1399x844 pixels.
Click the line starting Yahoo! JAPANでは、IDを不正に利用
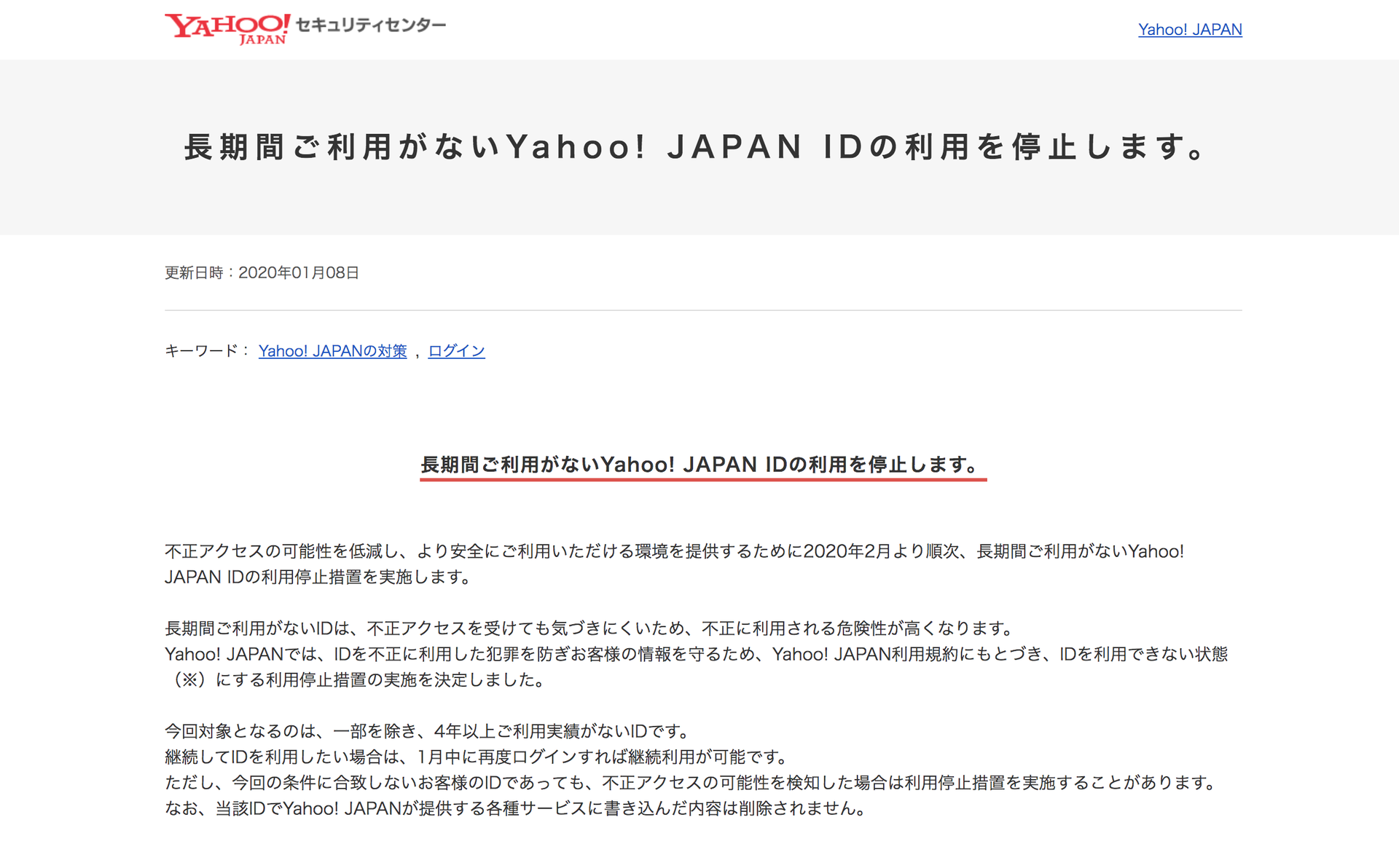(697, 654)
